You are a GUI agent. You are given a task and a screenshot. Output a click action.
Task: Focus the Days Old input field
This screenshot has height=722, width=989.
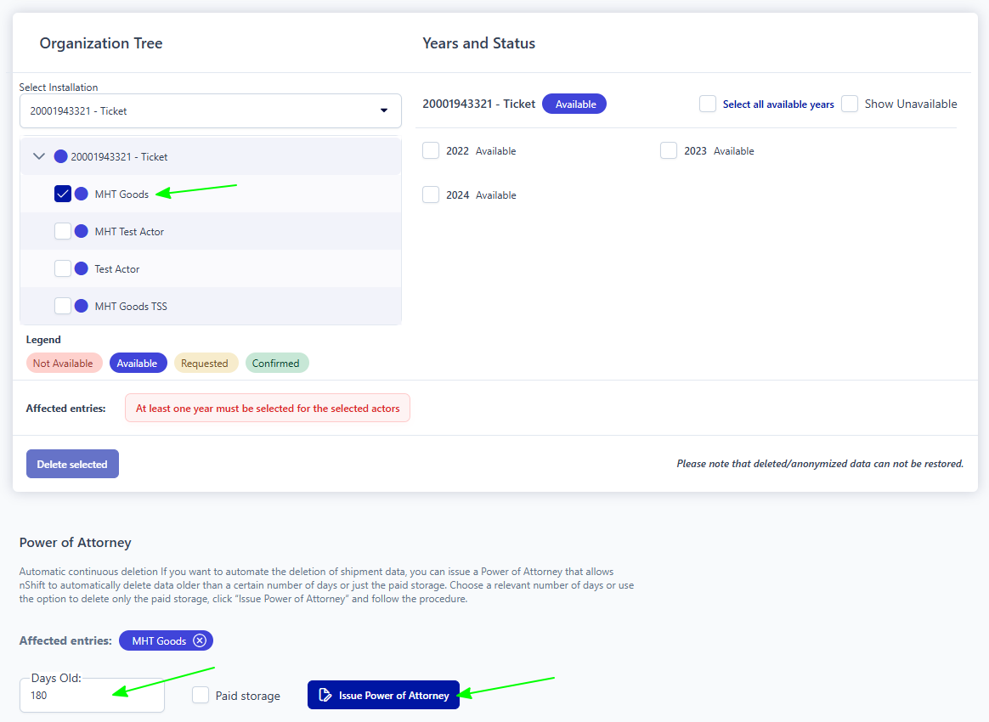click(92, 696)
